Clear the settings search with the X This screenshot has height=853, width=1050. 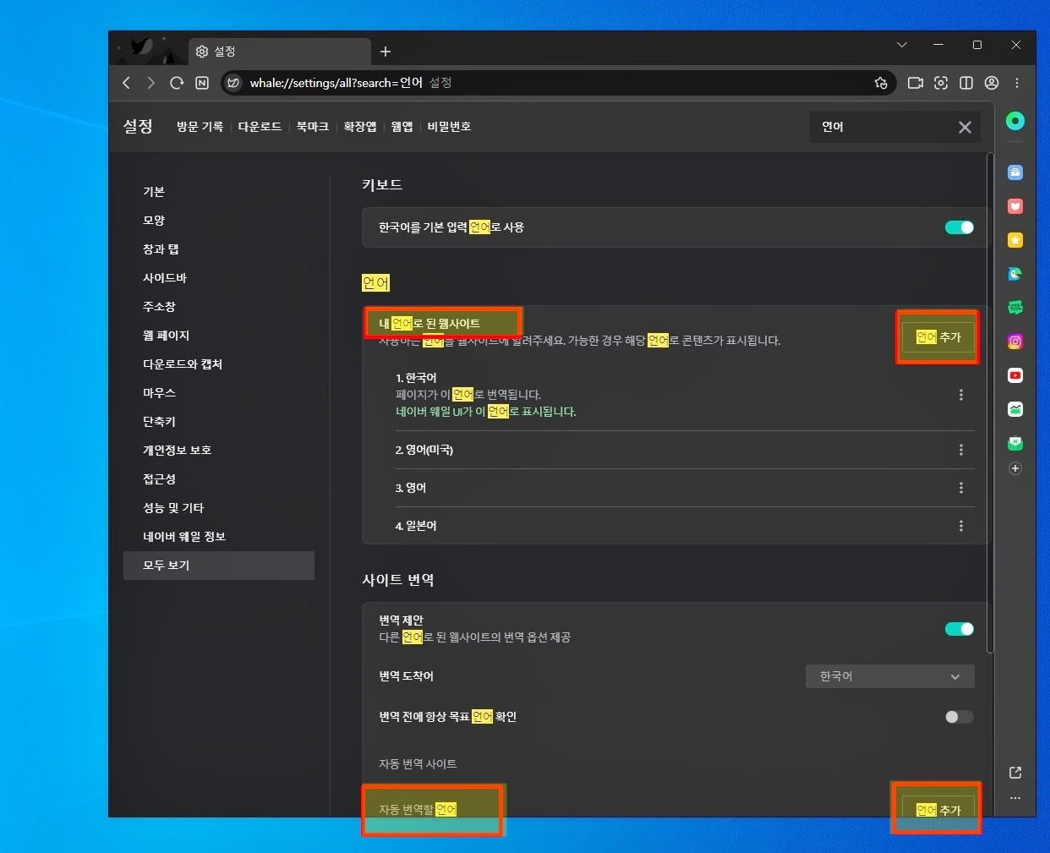[965, 127]
